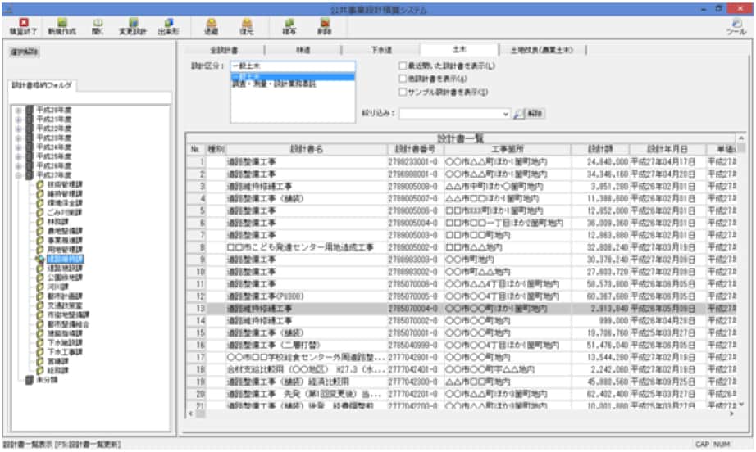Image resolution: width=756 pixels, height=452 pixels.
Task: Switch to the 全設計書 tab
Action: pyautogui.click(x=224, y=50)
